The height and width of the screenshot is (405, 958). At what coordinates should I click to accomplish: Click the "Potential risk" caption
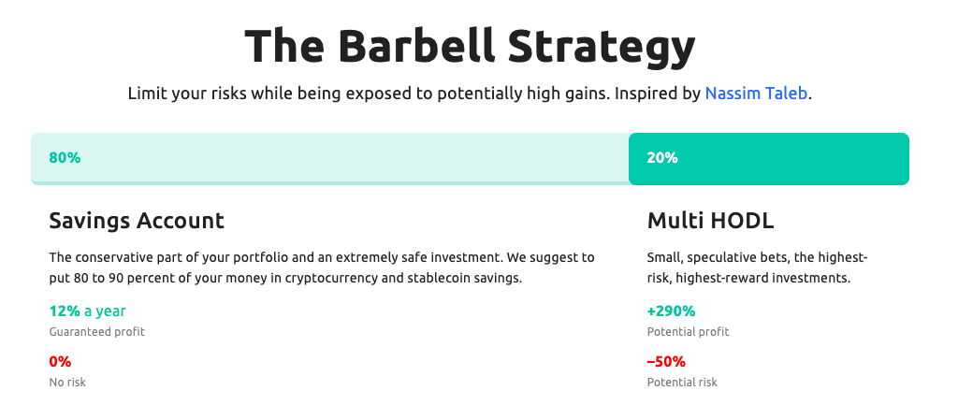[682, 383]
